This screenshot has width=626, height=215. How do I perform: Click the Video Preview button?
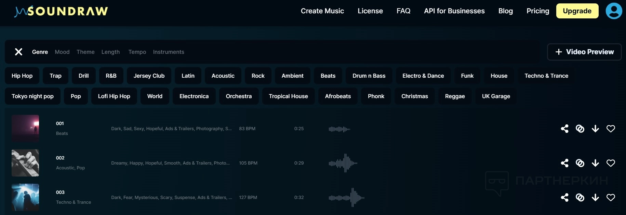point(584,52)
